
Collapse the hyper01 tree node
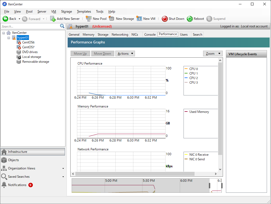pos(9,38)
